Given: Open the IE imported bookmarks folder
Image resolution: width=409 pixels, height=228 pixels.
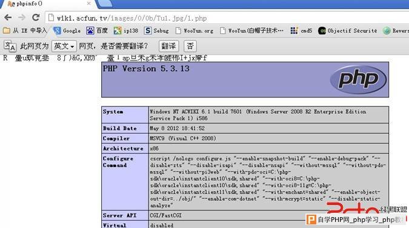Looking at the screenshot, I should pos(25,31).
